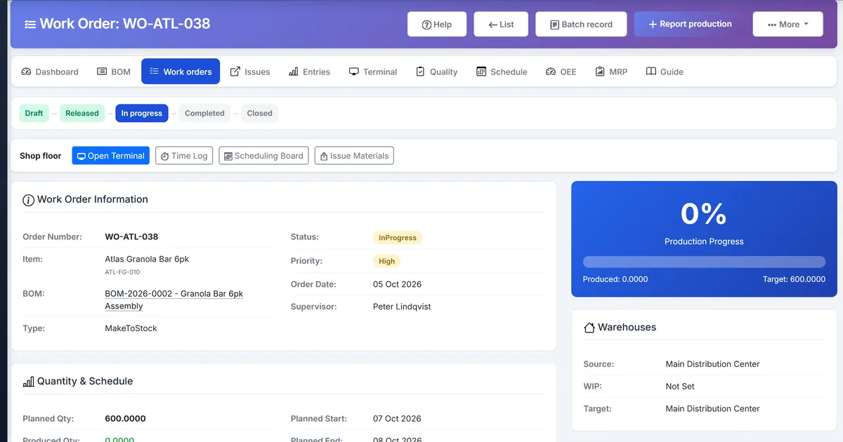The image size is (843, 442).
Task: Click the High priority badge
Action: (x=386, y=261)
